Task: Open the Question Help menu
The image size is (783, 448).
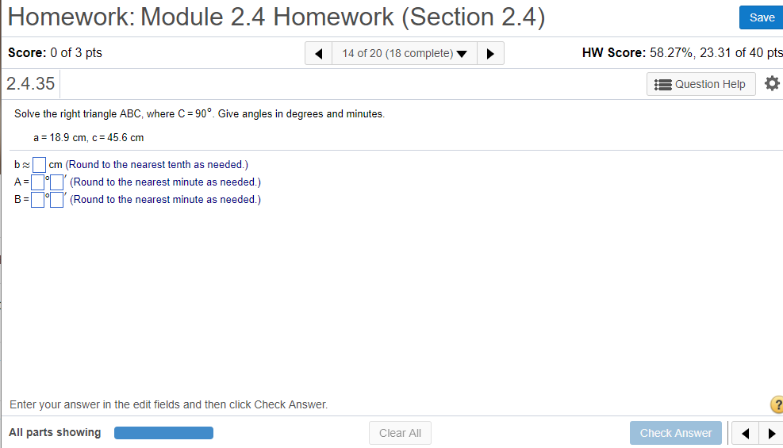Action: pos(702,84)
